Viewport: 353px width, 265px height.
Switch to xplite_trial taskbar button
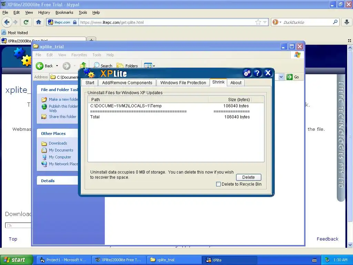point(174,260)
